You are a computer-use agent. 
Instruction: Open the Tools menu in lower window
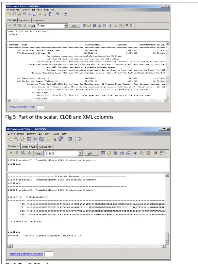56,134
